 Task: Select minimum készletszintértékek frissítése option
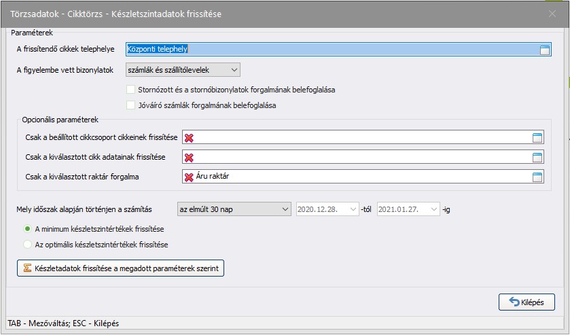click(28, 228)
